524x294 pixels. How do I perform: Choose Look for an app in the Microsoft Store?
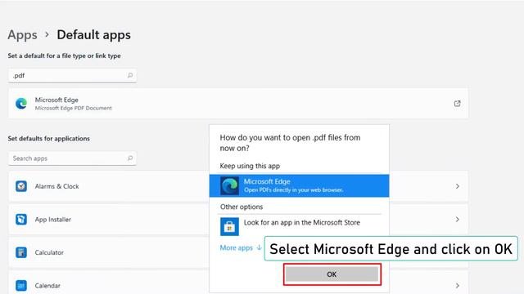pyautogui.click(x=299, y=227)
